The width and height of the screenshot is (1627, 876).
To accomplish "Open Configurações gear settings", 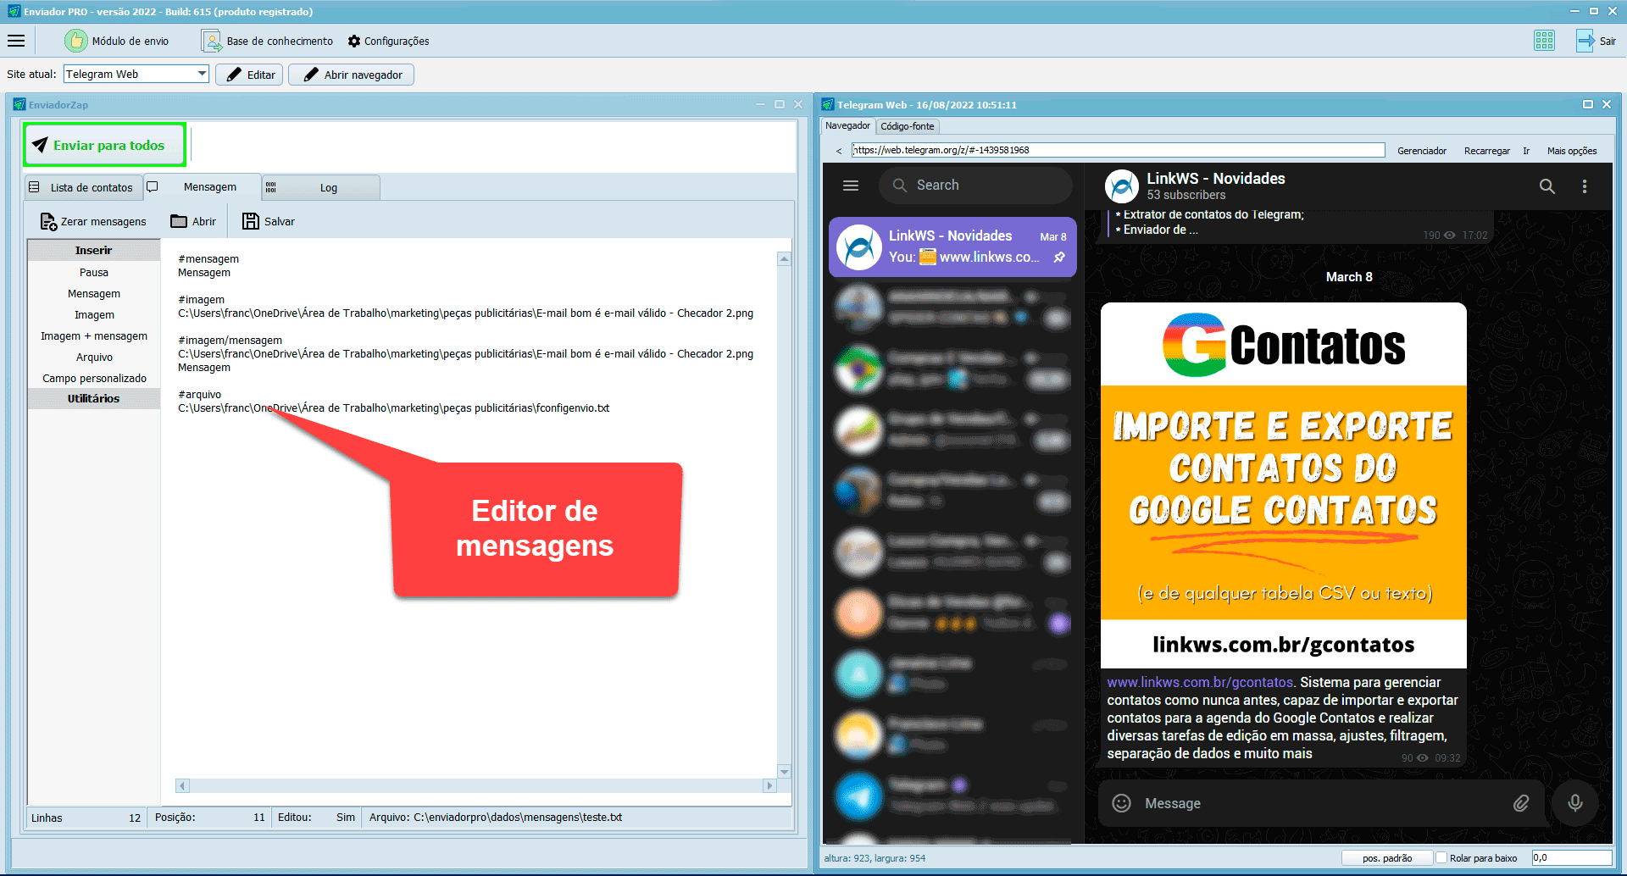I will 389,41.
